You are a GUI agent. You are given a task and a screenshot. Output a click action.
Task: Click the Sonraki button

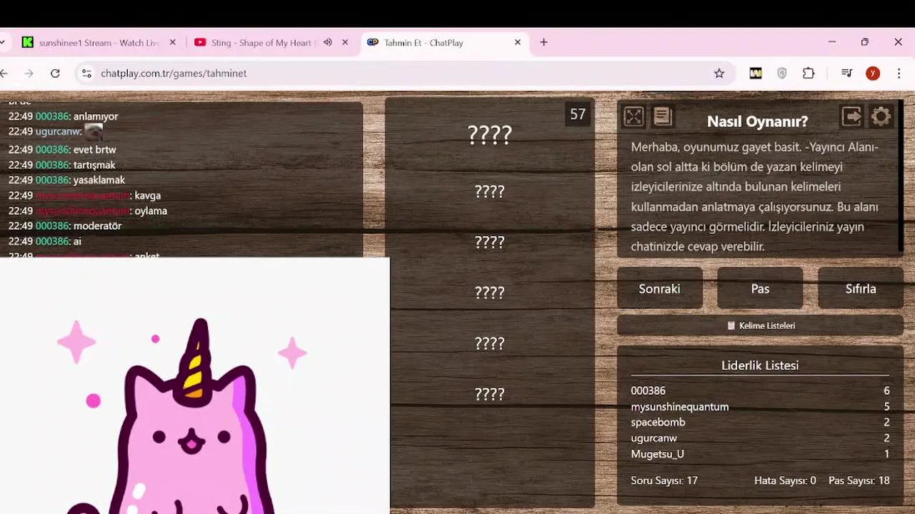tap(659, 288)
